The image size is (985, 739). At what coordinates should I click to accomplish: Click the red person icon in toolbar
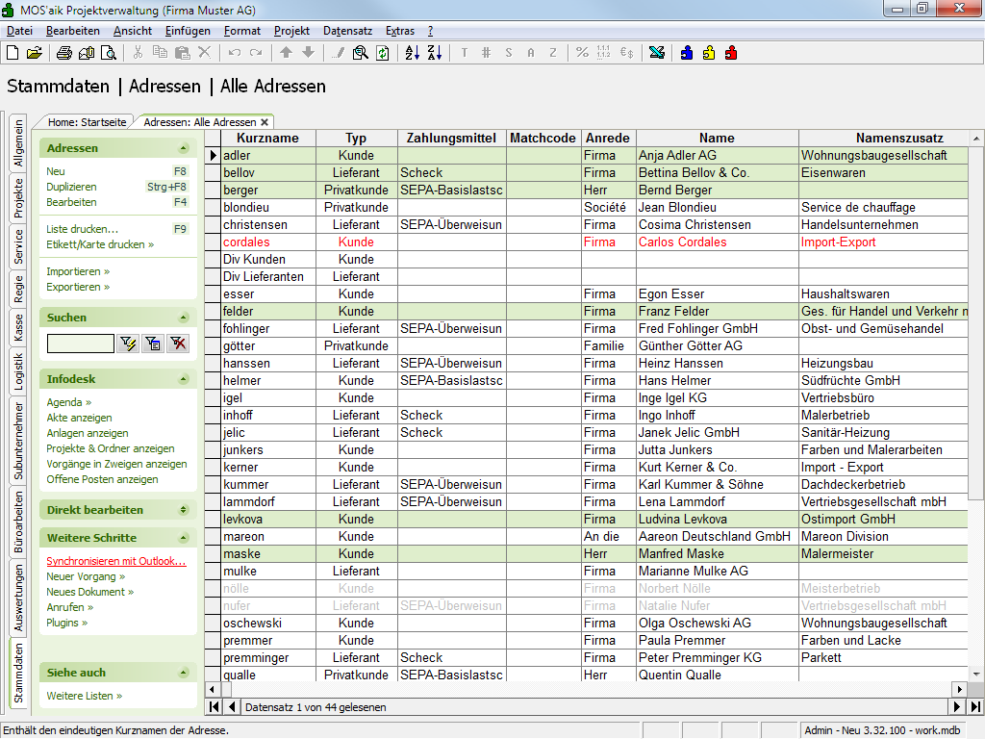coord(731,54)
